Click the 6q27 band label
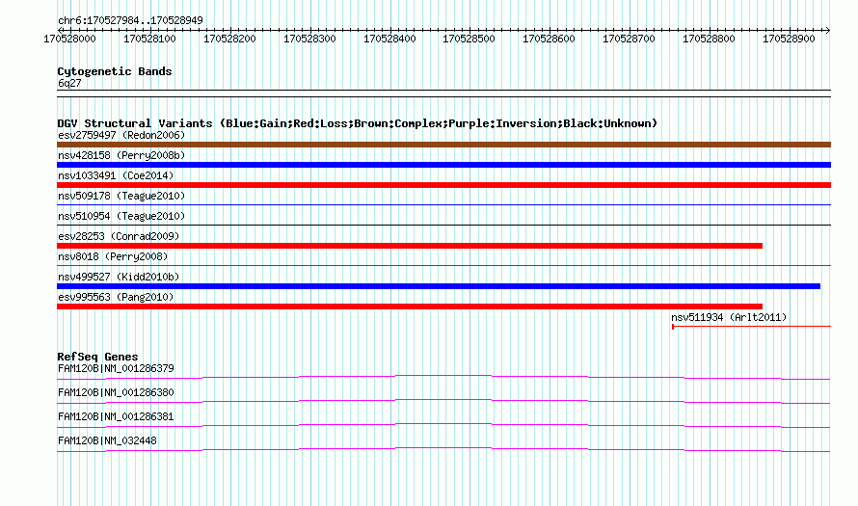The width and height of the screenshot is (858, 506). [69, 83]
